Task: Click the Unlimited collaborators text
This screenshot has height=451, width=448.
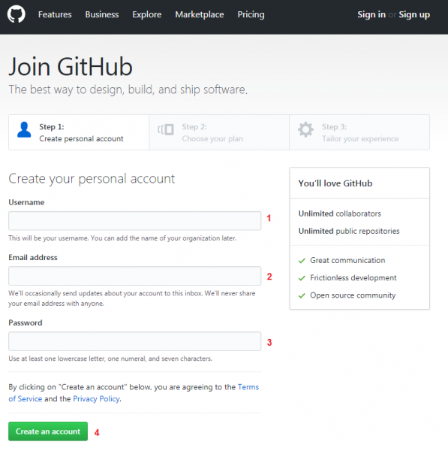Action: (x=340, y=213)
